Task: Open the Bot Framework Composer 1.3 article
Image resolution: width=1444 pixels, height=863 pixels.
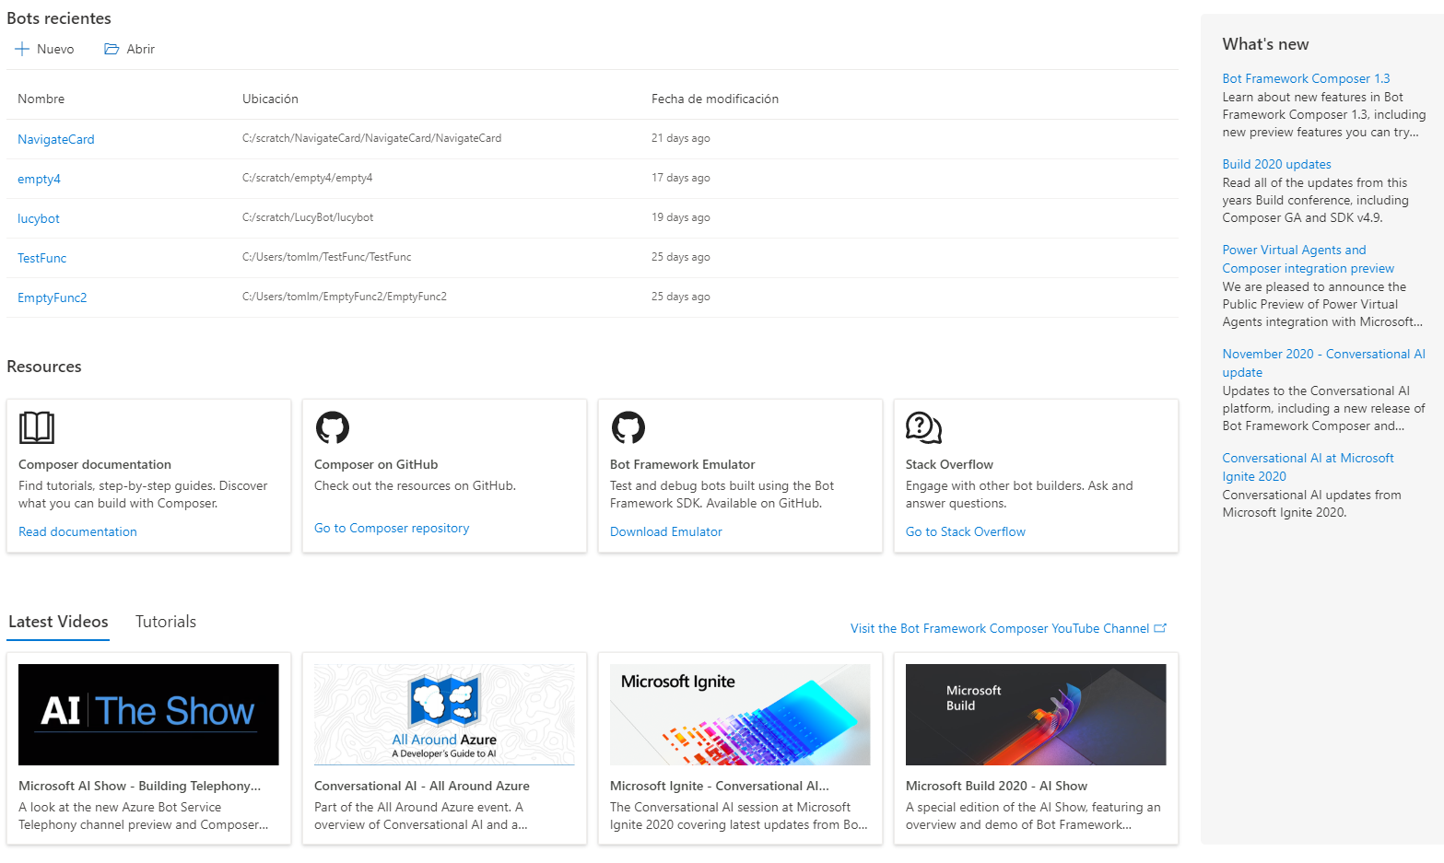Action: 1306,78
